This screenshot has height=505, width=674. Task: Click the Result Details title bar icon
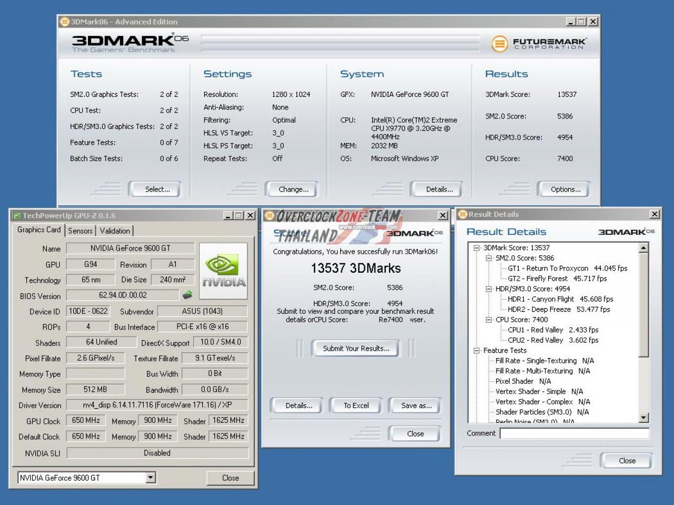[x=463, y=214]
